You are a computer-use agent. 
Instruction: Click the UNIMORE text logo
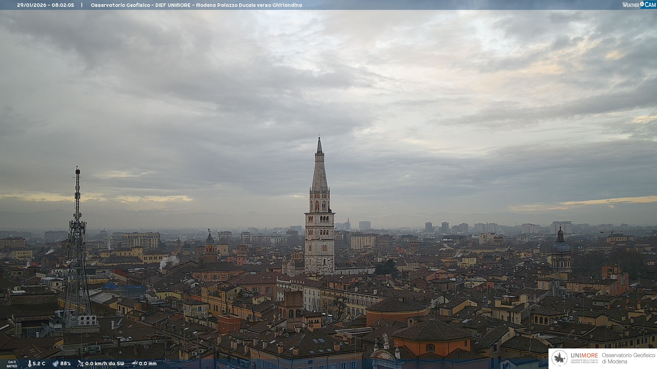click(x=584, y=355)
